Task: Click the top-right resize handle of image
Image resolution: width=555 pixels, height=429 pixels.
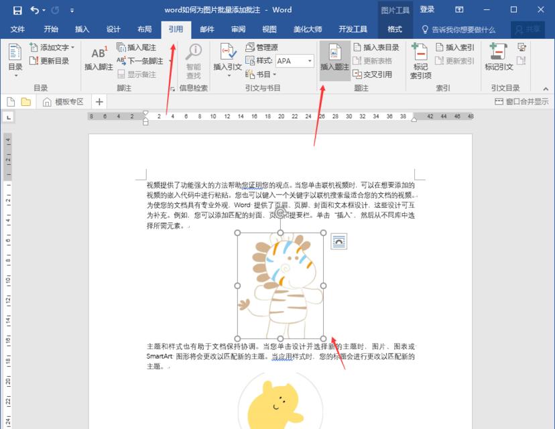Action: pos(323,233)
